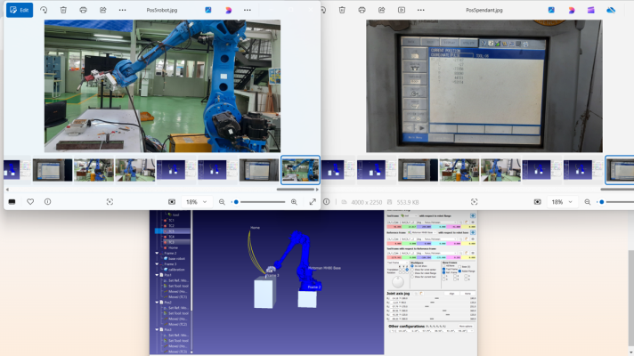Viewport: 634px width, 356px height.
Task: Rotate the PosSrobot.jpg image
Action: [x=44, y=10]
